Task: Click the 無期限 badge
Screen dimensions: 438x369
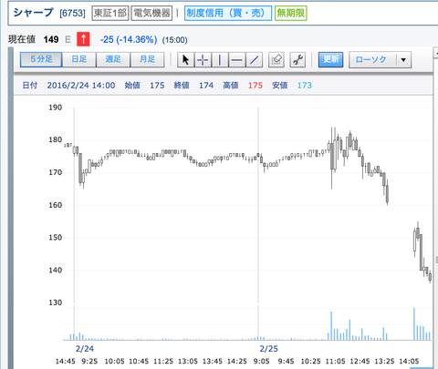Action: coord(291,13)
